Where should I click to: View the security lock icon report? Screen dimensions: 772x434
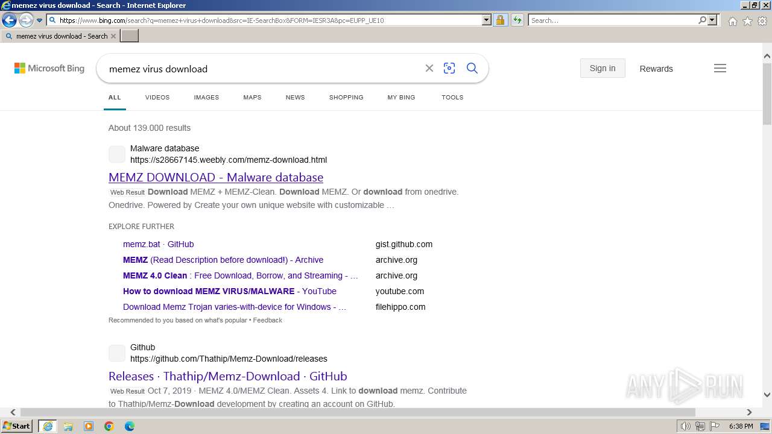(500, 20)
